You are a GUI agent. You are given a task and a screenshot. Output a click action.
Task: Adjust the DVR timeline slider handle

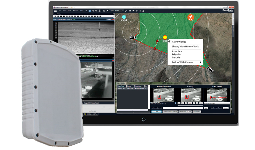(104, 107)
